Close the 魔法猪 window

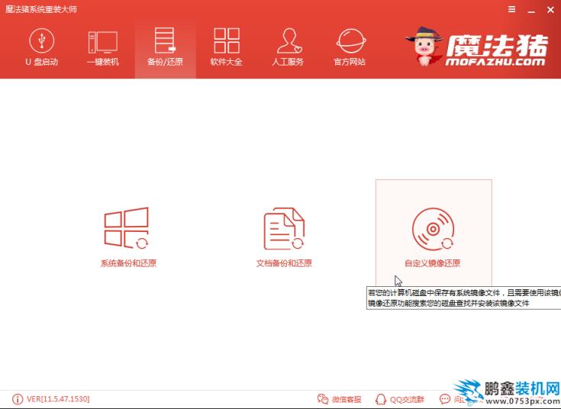(550, 10)
